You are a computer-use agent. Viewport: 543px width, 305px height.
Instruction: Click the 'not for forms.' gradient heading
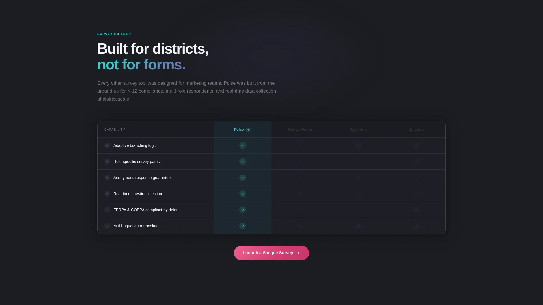point(141,65)
